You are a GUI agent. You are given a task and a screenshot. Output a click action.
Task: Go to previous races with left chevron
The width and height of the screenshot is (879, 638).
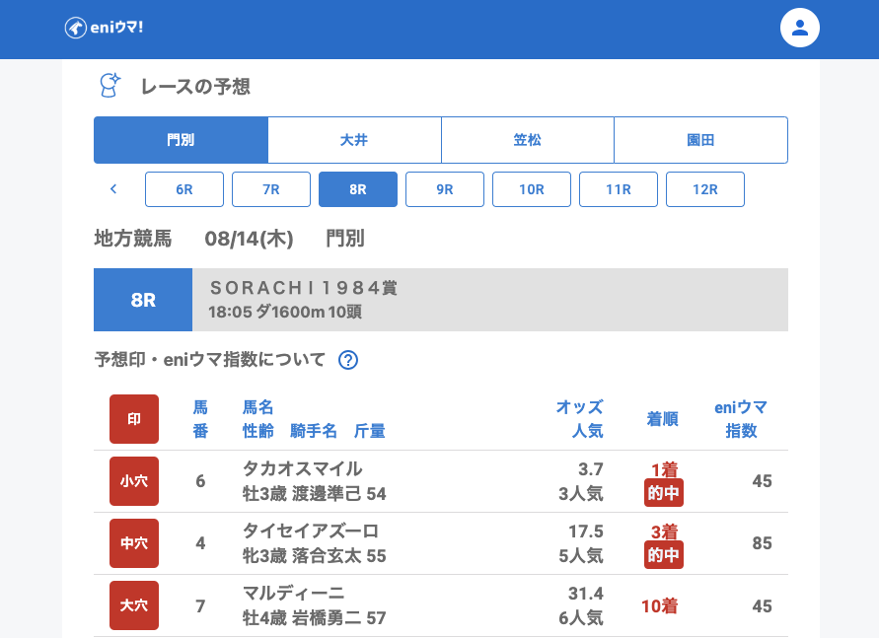click(x=113, y=189)
